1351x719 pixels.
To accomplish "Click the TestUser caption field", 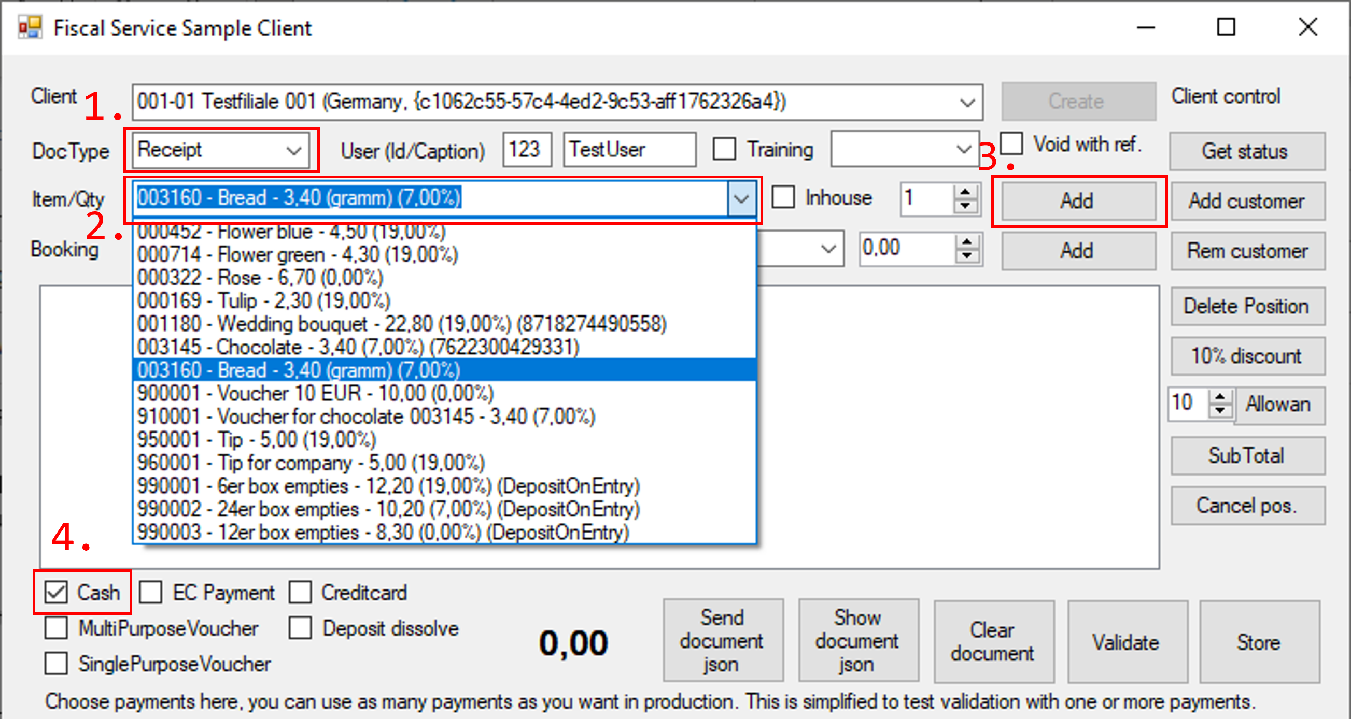I will (630, 149).
